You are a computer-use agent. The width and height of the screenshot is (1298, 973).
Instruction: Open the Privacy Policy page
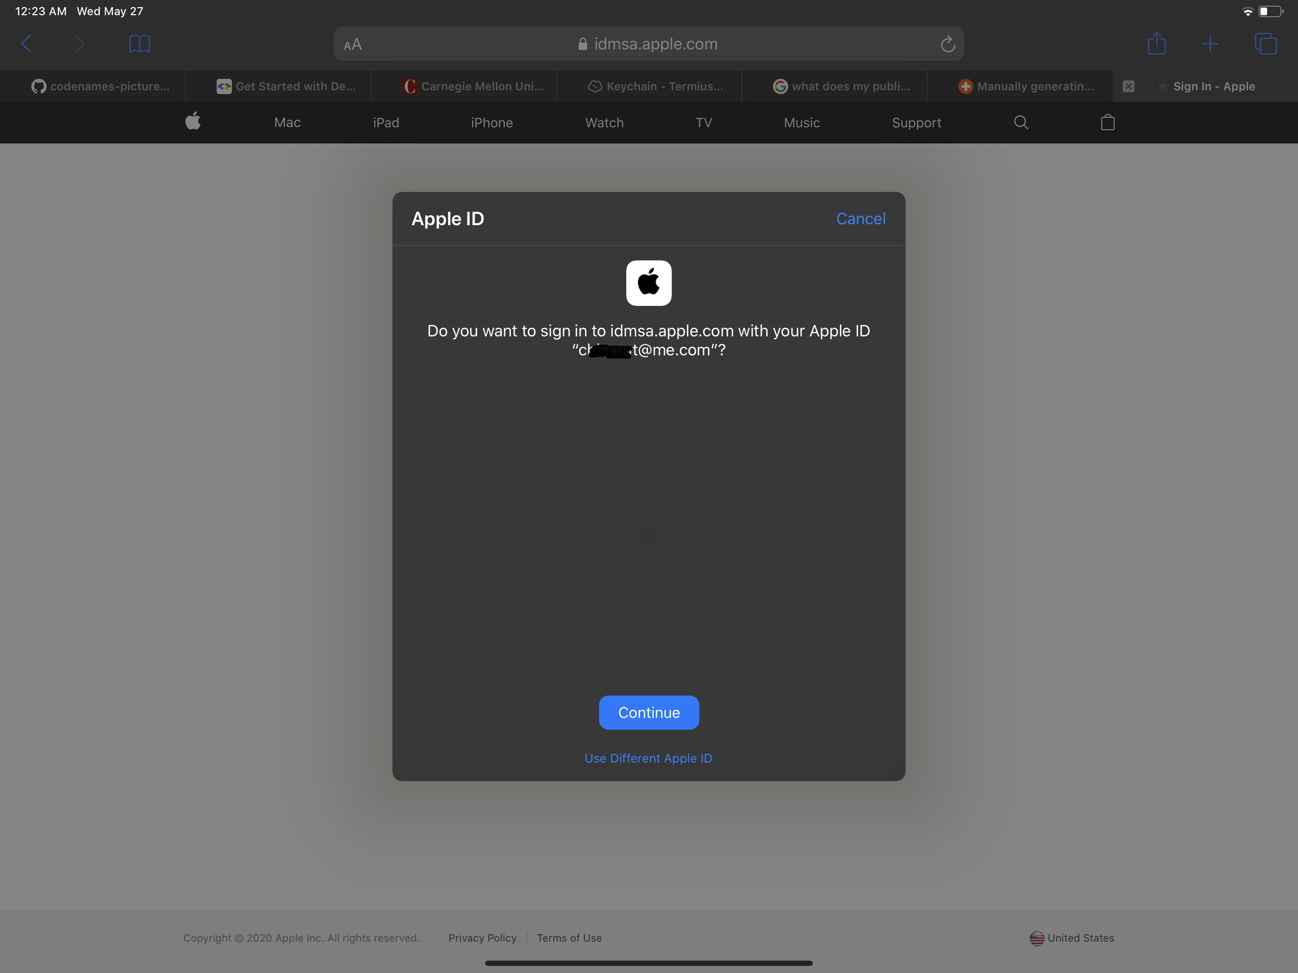point(482,938)
